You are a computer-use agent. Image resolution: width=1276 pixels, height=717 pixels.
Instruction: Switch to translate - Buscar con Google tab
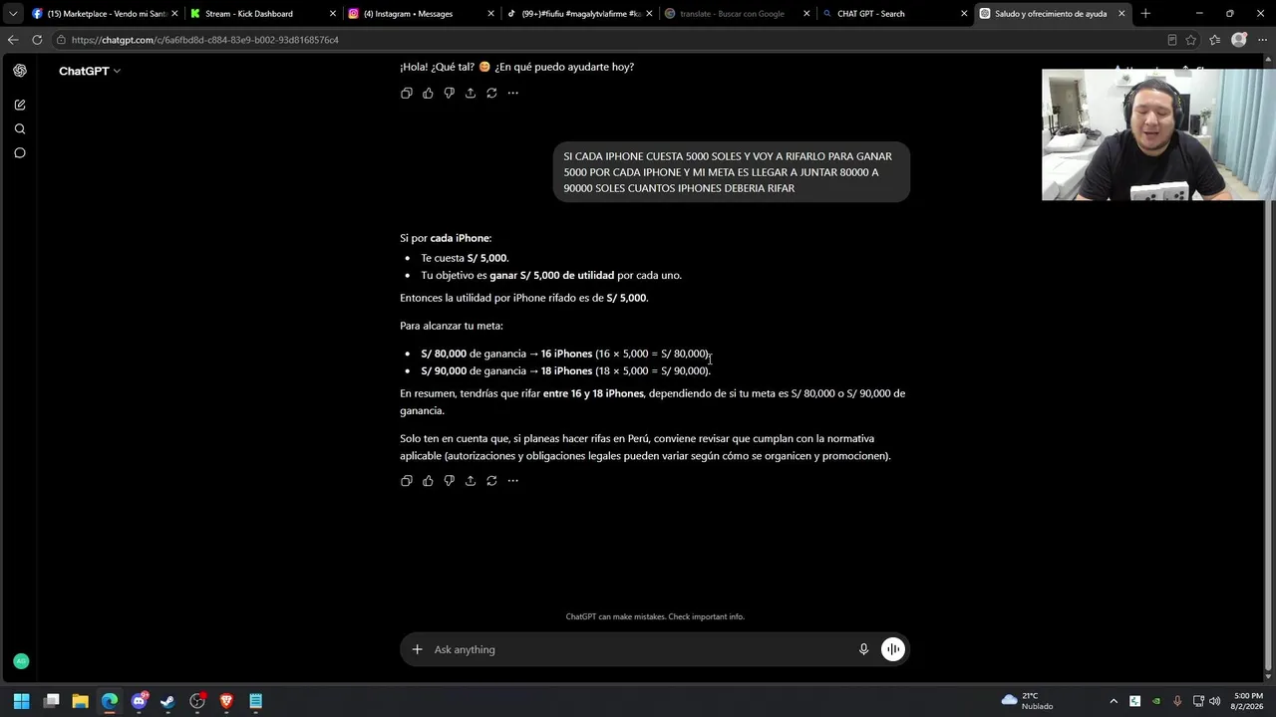point(737,14)
